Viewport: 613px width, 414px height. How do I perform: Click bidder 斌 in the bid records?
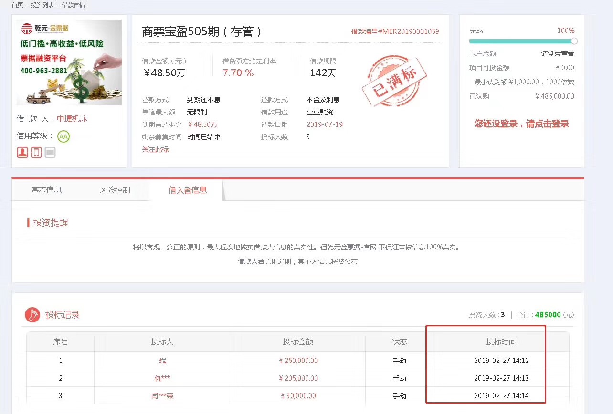(x=162, y=361)
